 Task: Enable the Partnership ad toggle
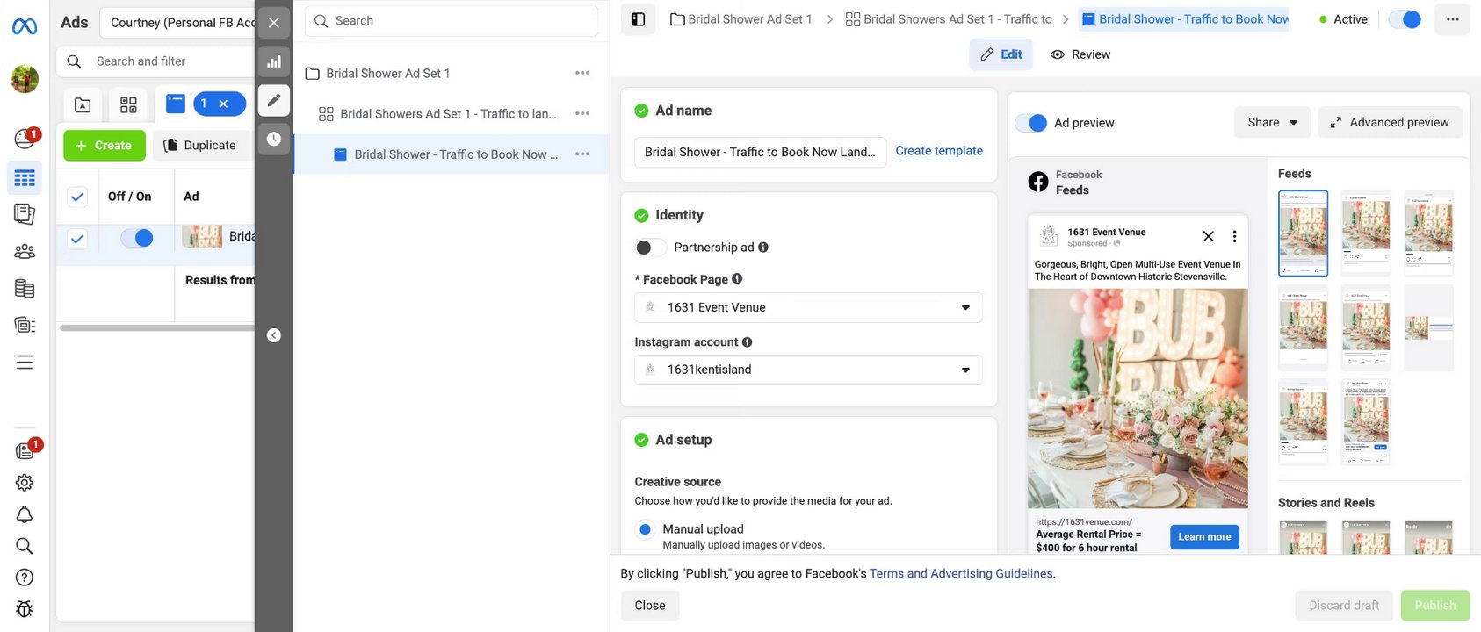649,248
